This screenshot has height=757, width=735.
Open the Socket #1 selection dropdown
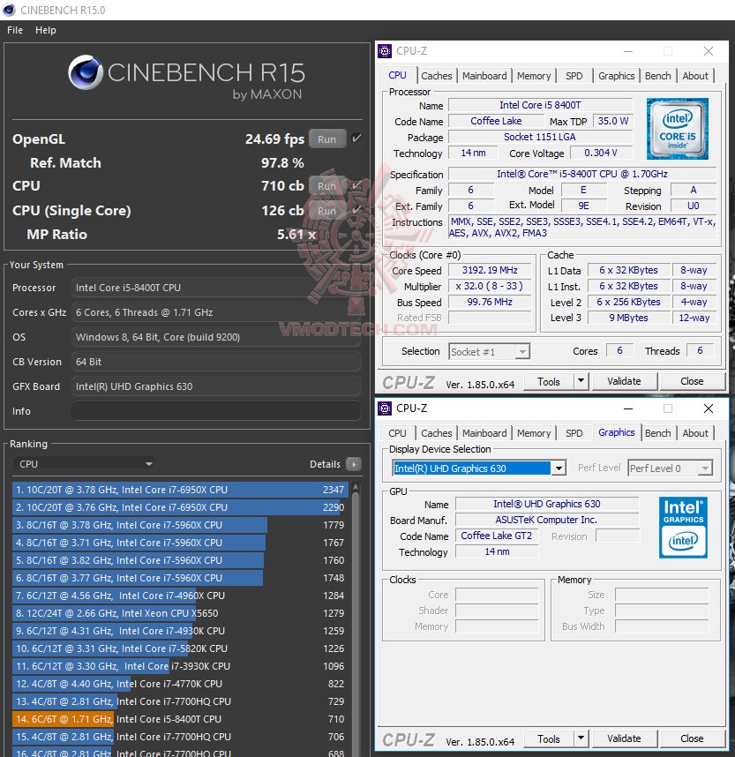point(489,351)
